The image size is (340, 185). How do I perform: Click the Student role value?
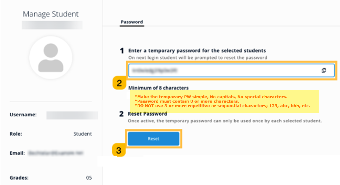[83, 134]
